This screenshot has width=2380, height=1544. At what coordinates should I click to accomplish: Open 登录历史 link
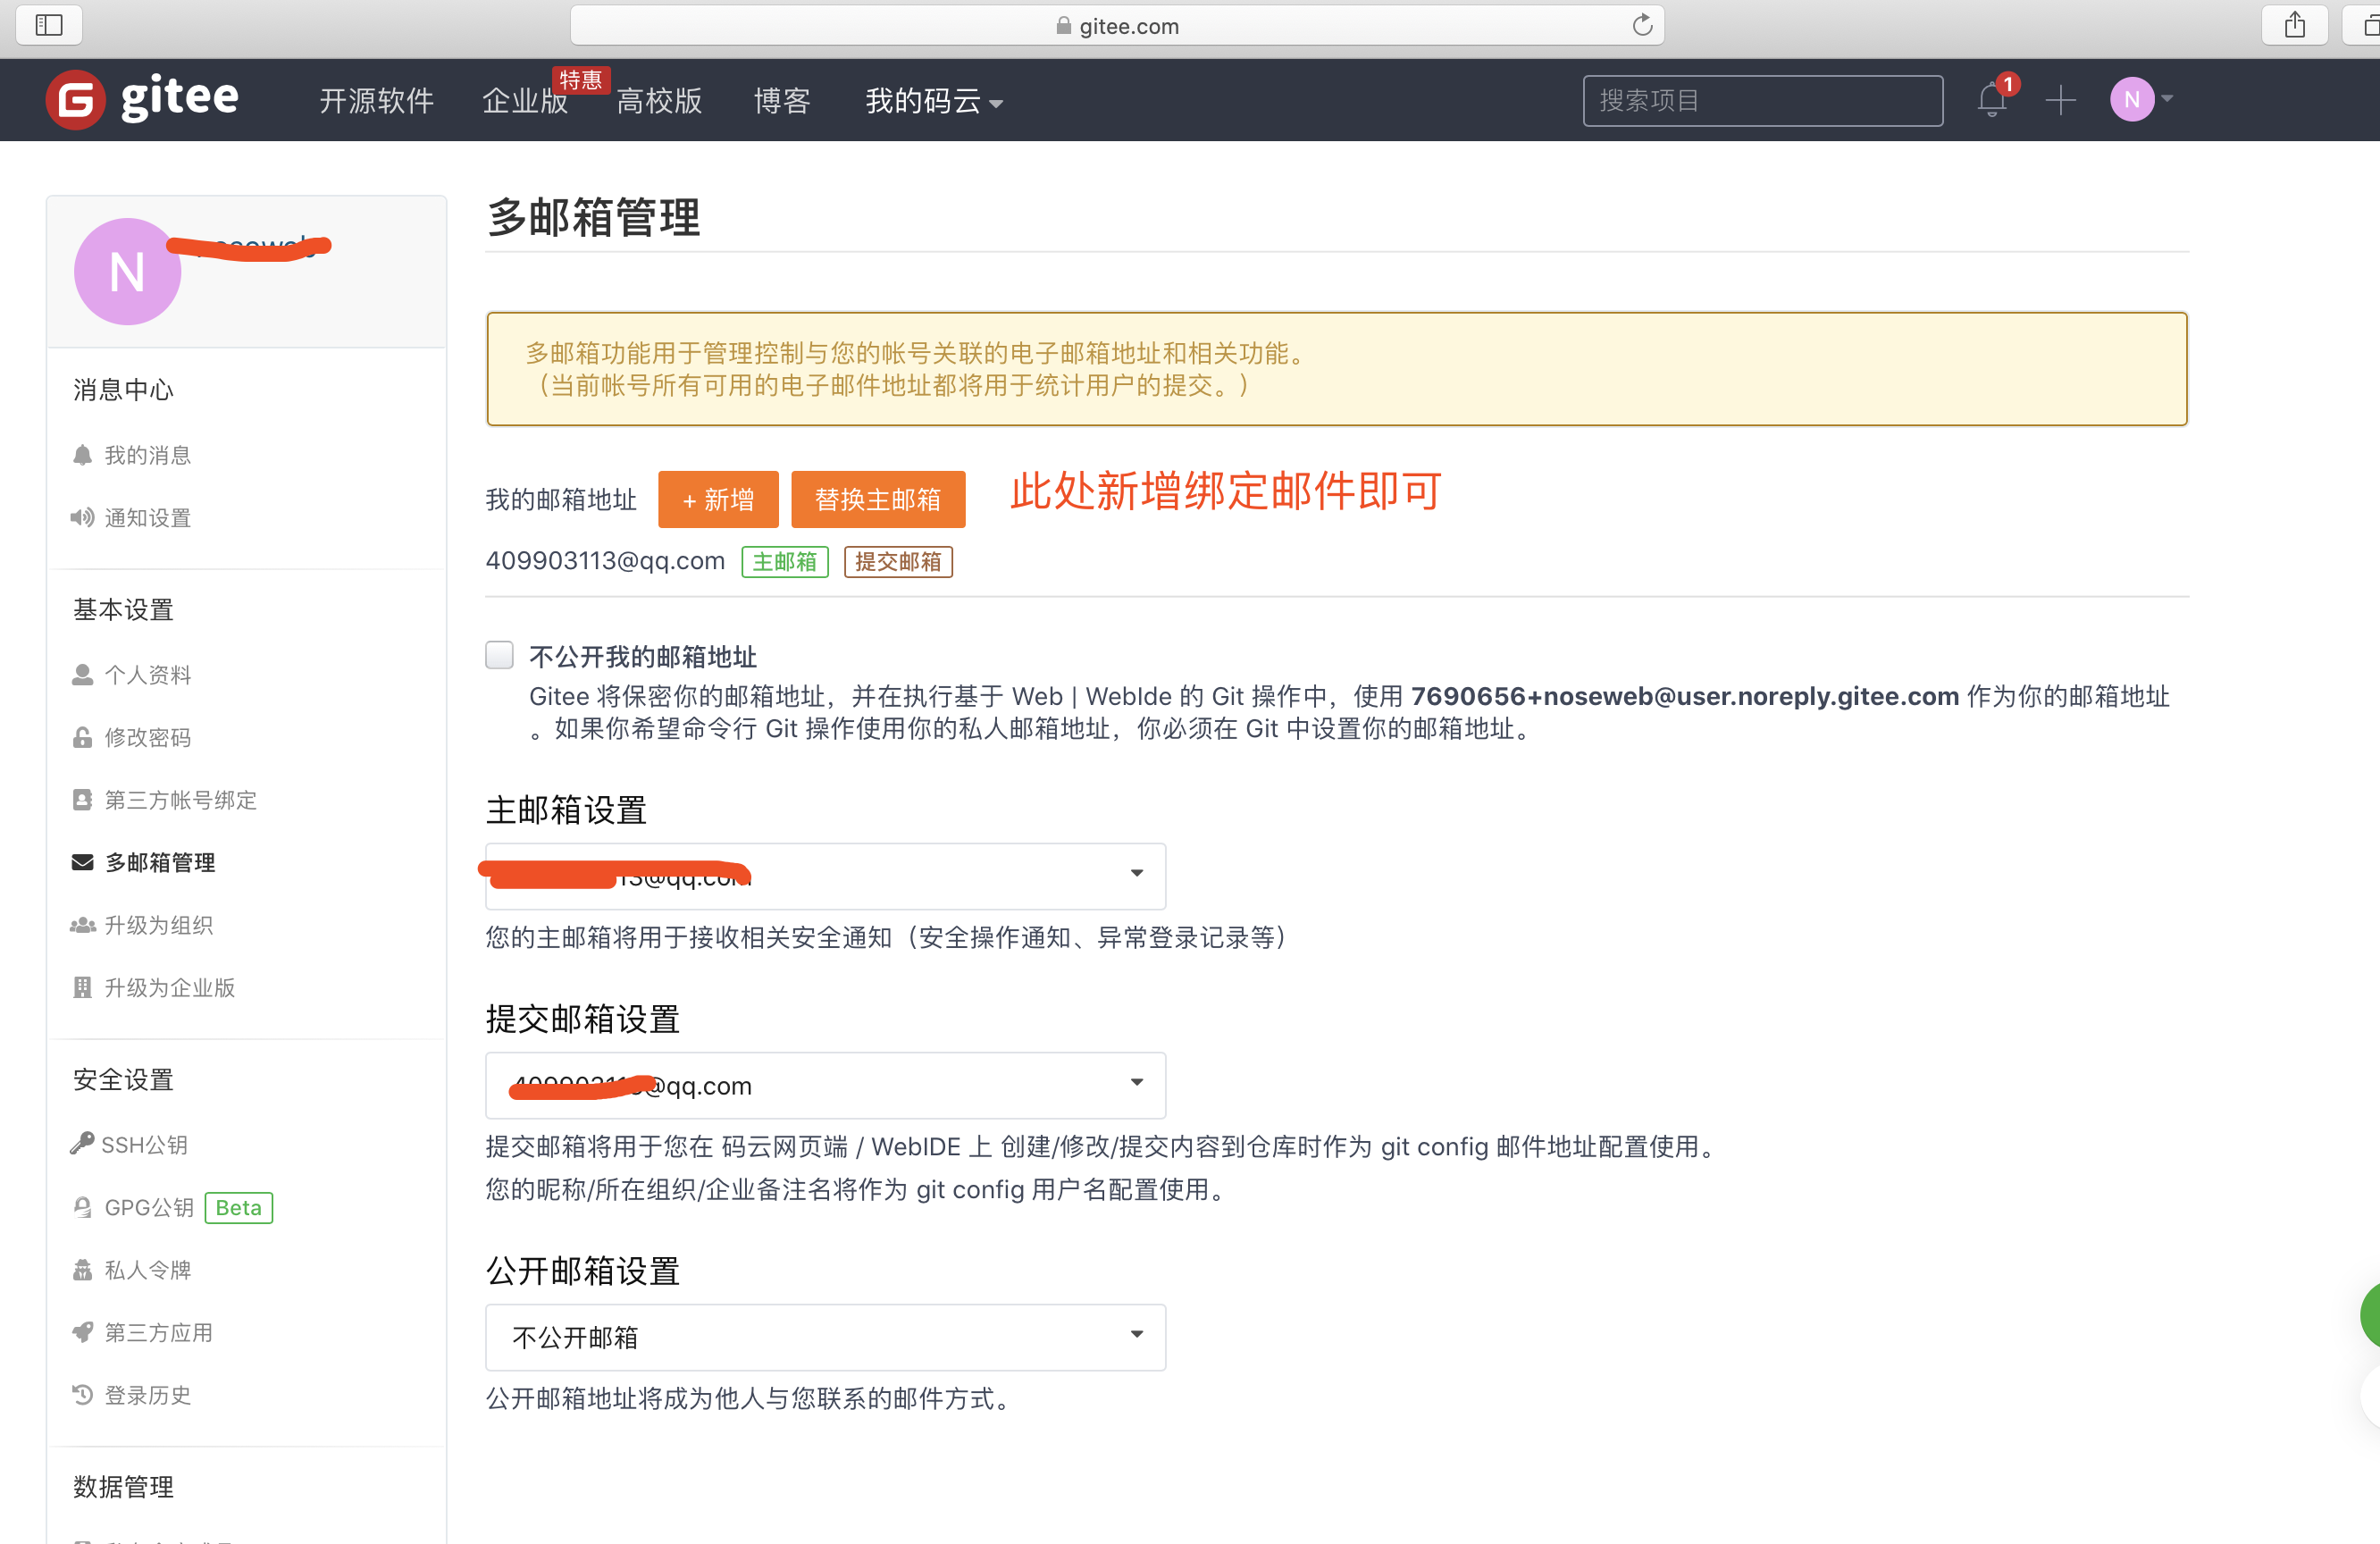[x=148, y=1395]
